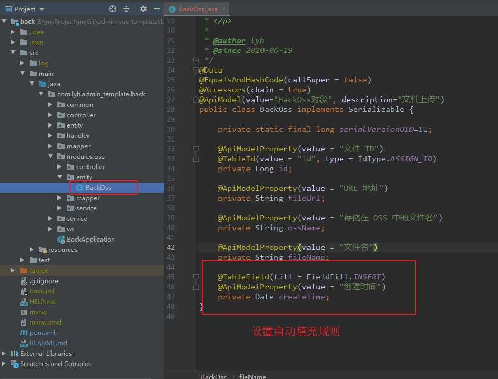Select the vo package
The width and height of the screenshot is (498, 379).
(70, 229)
